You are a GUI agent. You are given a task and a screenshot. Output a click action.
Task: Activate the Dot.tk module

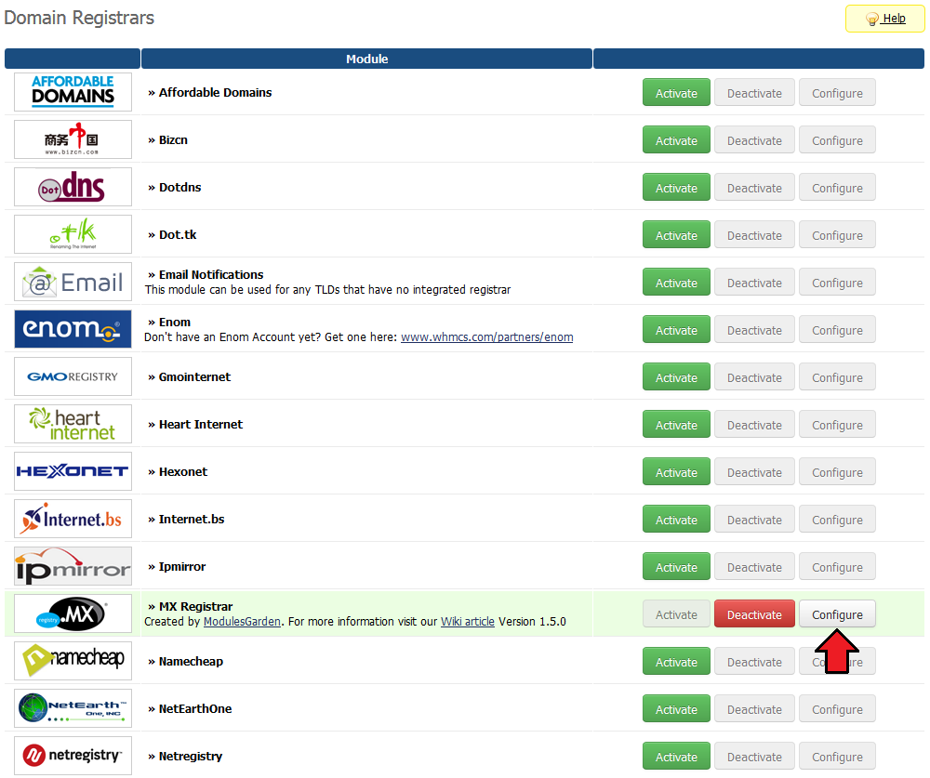tap(676, 235)
